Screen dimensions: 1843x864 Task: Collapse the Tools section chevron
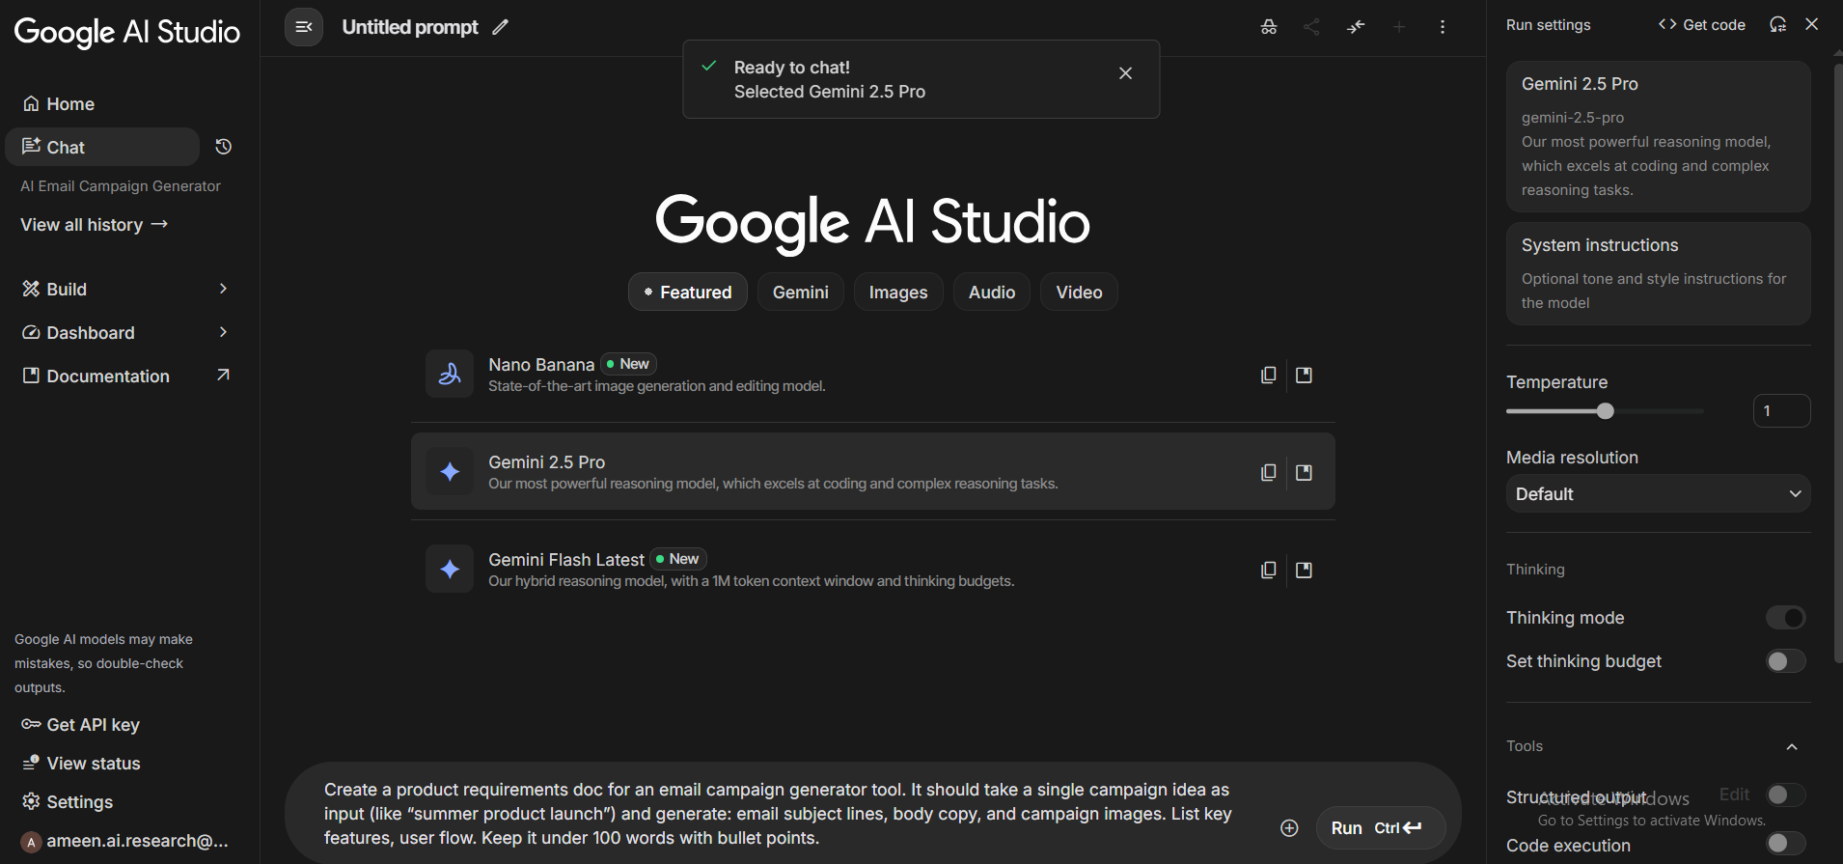tap(1792, 746)
